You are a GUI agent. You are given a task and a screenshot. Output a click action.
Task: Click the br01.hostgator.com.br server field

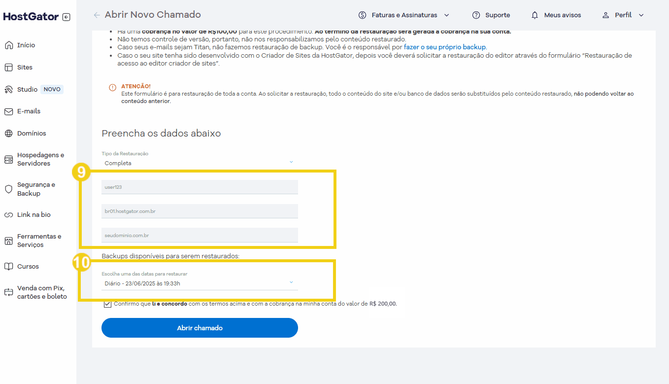tap(200, 211)
